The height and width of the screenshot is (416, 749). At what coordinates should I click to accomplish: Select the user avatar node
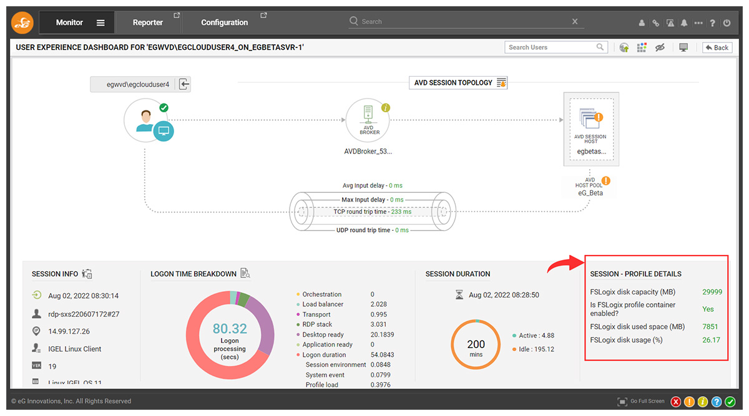pos(145,120)
